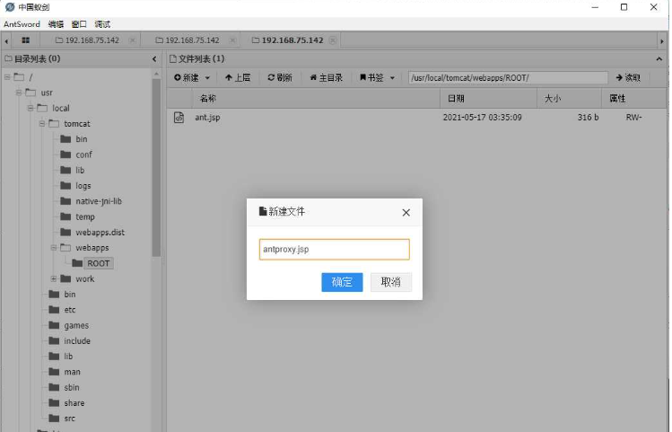Screen dimensions: 672x432
Task: Click the 316 b size cell
Action: tap(588, 117)
